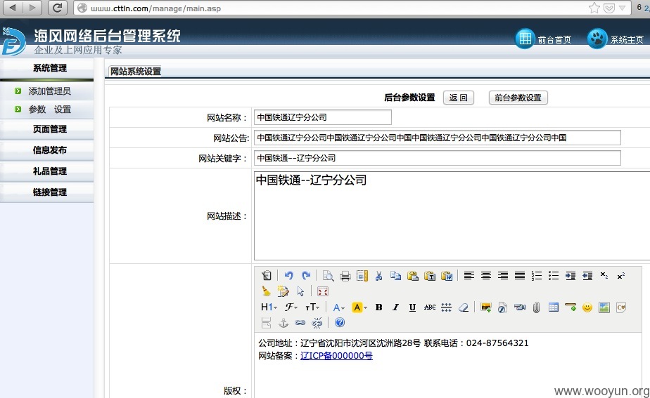The height and width of the screenshot is (398, 650).
Task: Insert numbered list
Action: pos(537,276)
